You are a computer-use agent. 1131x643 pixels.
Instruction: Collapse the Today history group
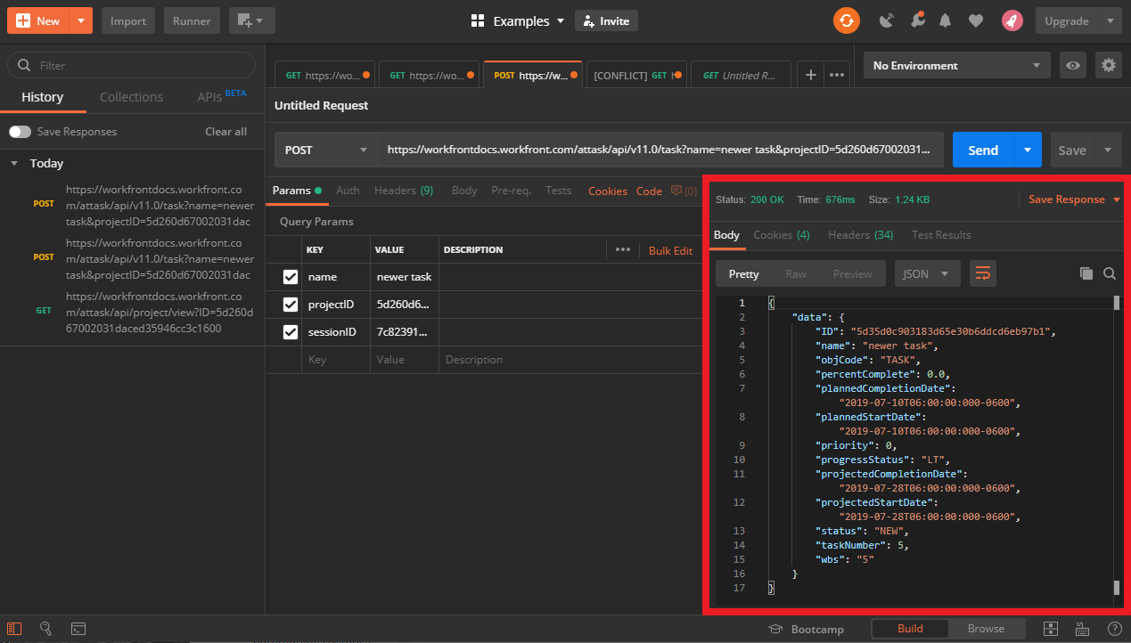tap(14, 164)
